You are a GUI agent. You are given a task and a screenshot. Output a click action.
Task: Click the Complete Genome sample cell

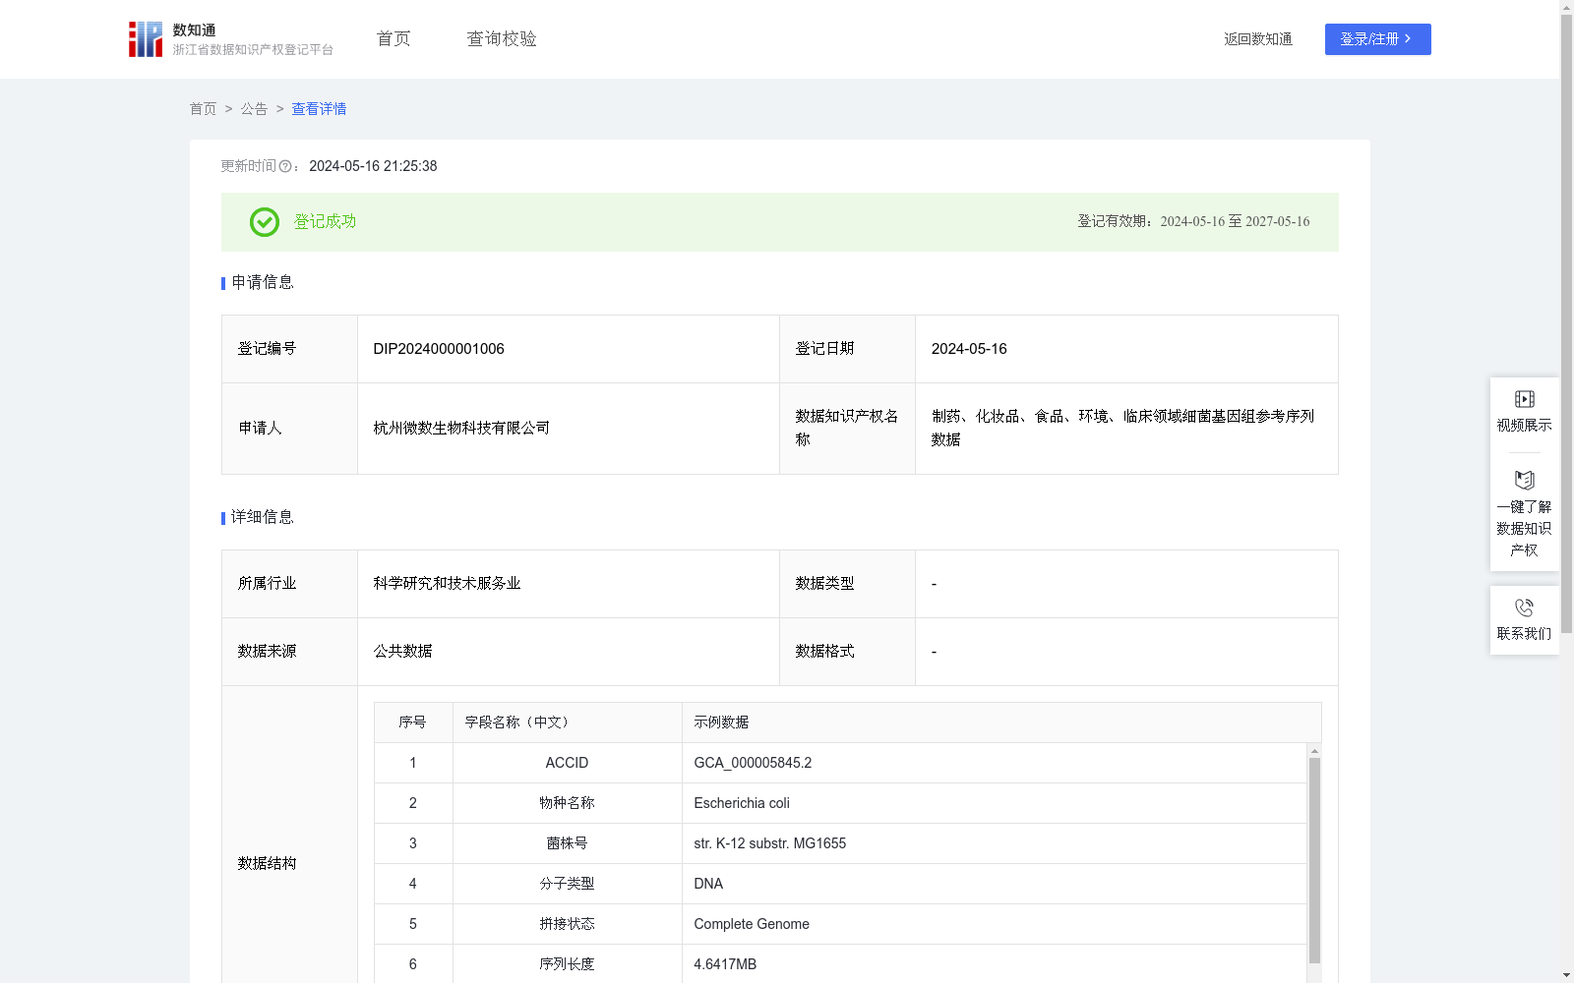coord(994,924)
